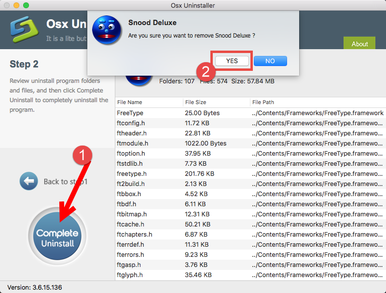Sort files by the File Size header
The height and width of the screenshot is (293, 386).
(x=195, y=102)
